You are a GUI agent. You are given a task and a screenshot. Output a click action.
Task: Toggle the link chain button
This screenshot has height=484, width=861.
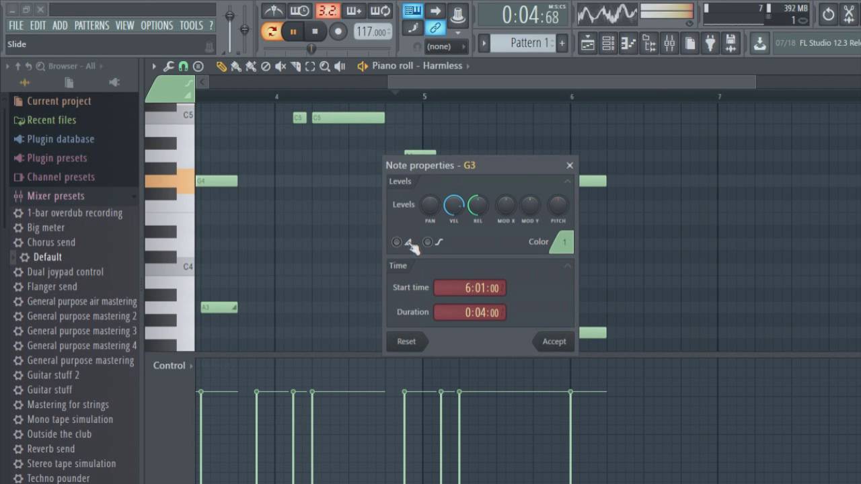(435, 28)
